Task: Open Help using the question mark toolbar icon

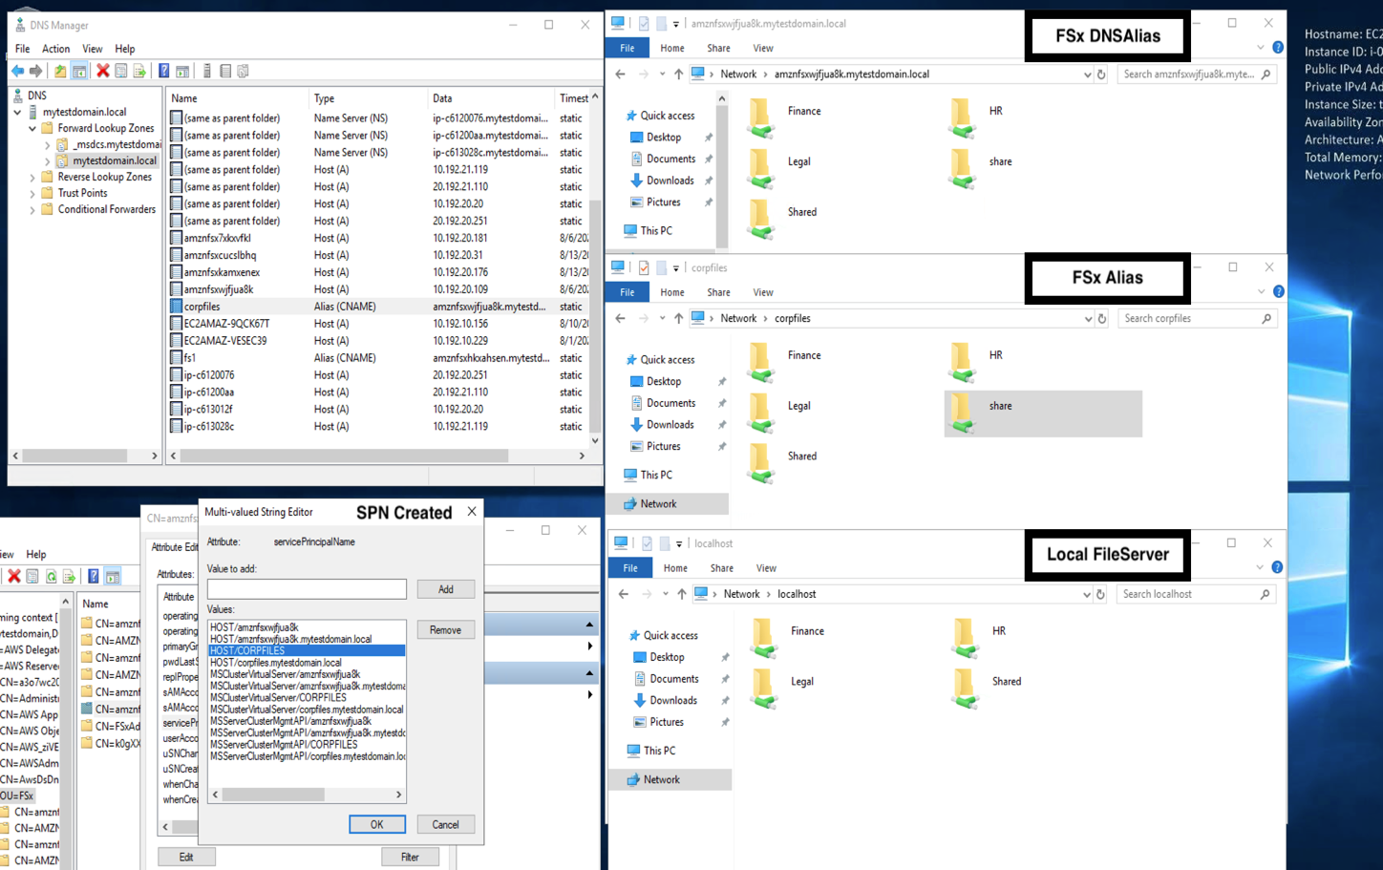Action: coord(163,70)
